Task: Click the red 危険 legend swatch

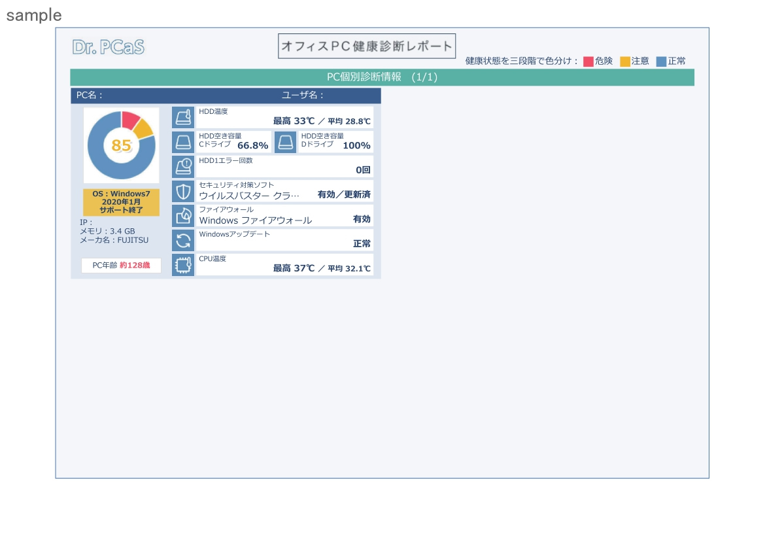Action: click(x=588, y=61)
